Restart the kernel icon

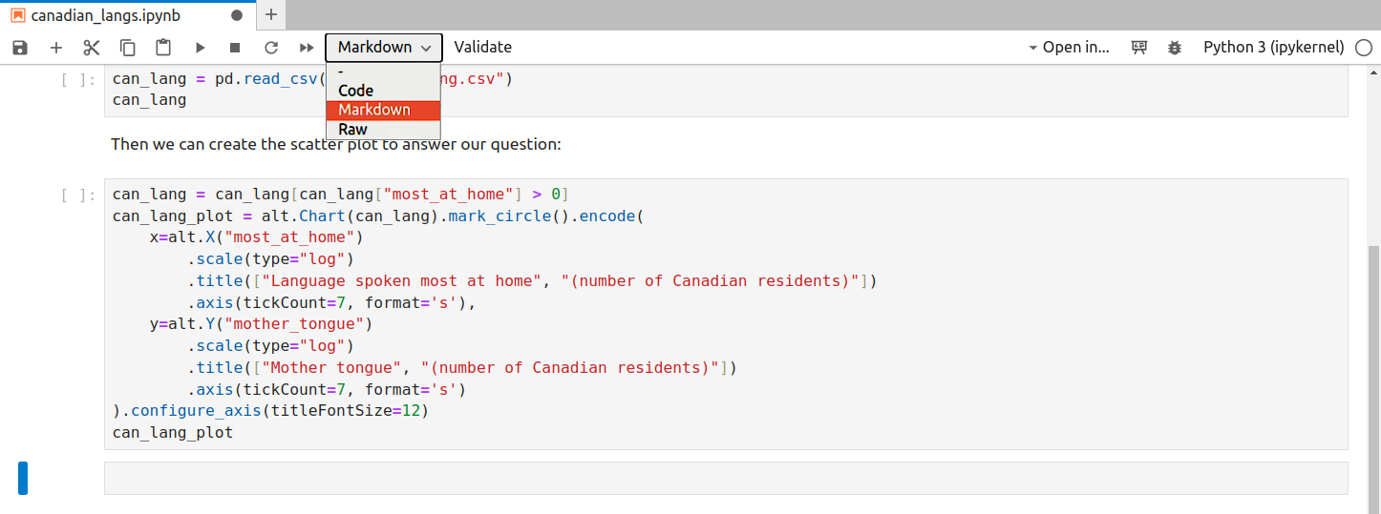click(x=271, y=48)
